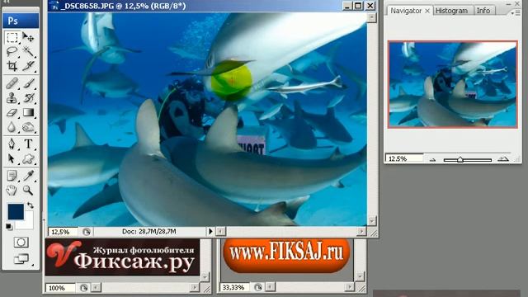Click the Ps logo at toolbox top
528x297 pixels.
click(x=21, y=21)
